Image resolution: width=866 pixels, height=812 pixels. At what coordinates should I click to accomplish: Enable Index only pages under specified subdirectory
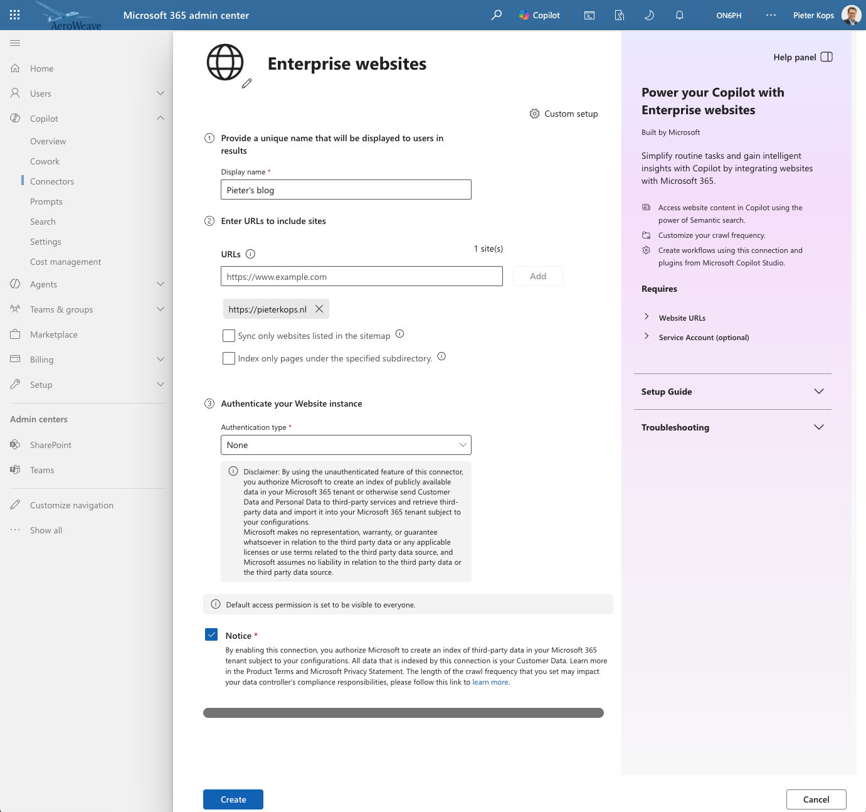pyautogui.click(x=229, y=358)
